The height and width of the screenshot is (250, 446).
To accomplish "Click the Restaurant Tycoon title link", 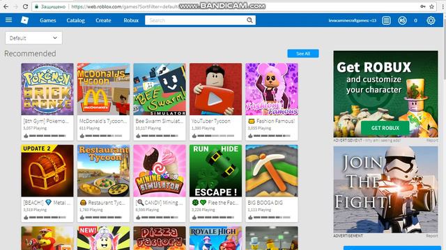I will (102, 203).
